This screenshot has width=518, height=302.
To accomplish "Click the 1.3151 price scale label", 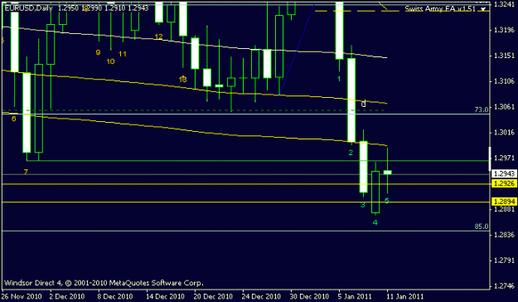I will pos(504,56).
